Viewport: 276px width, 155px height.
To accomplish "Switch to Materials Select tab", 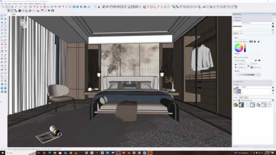I will pos(236,33).
